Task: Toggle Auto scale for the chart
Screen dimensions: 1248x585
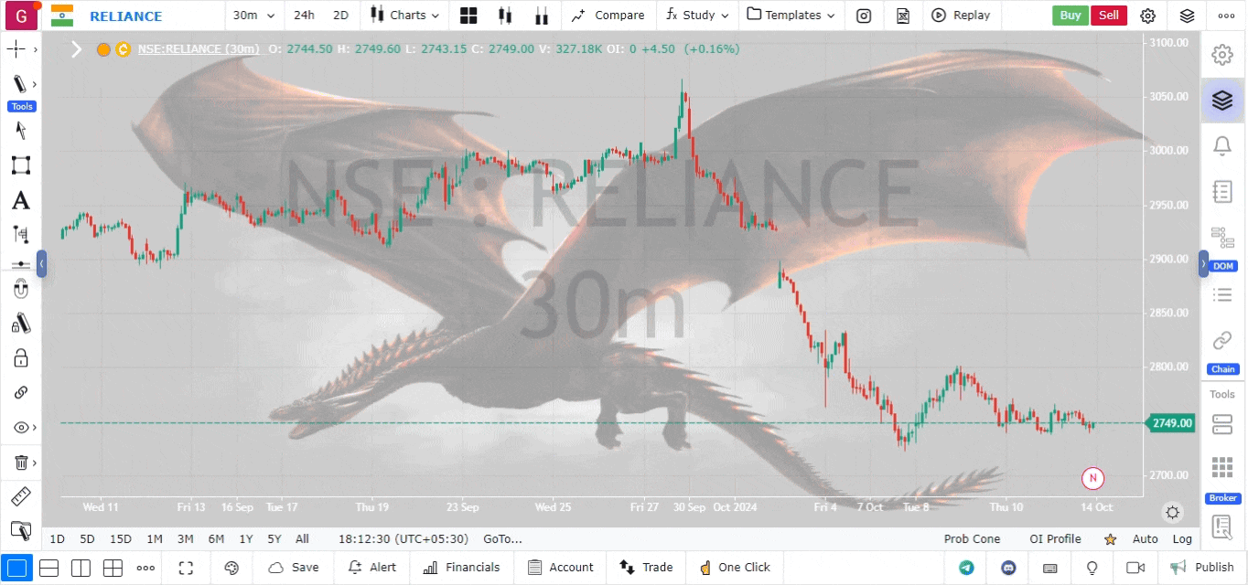Action: [1145, 539]
